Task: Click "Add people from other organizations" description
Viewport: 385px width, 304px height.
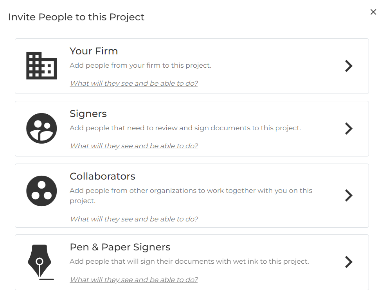Action: tap(191, 196)
